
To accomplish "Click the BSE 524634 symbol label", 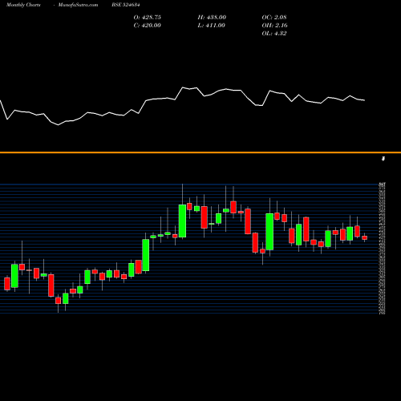I will coord(126,5).
